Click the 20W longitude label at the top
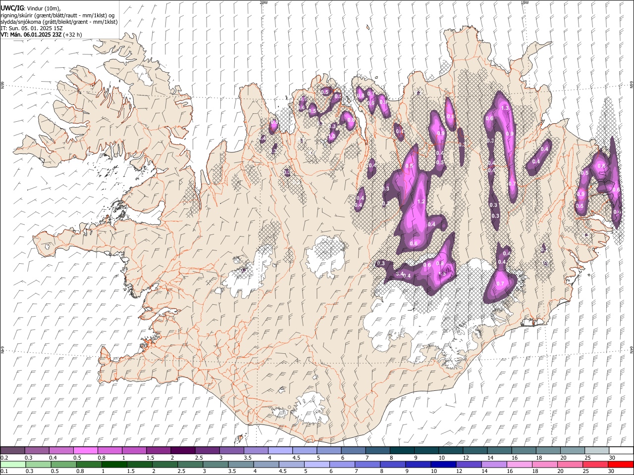This screenshot has height=475, width=634. (264, 2)
